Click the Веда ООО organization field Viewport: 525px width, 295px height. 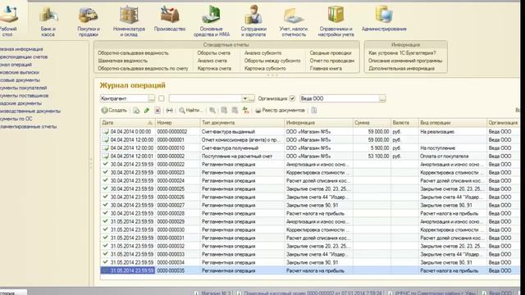tap(340, 98)
